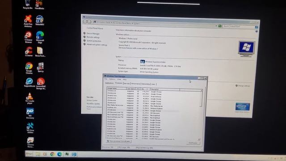Screen dimensions: 286x161
Task: Select Plex Media Server.exe process row
Action: point(154,106)
